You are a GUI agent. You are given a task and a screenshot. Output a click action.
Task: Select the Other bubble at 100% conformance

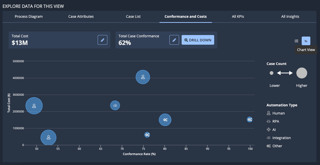250,119
